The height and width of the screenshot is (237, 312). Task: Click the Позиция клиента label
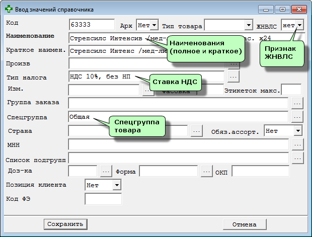(36, 185)
